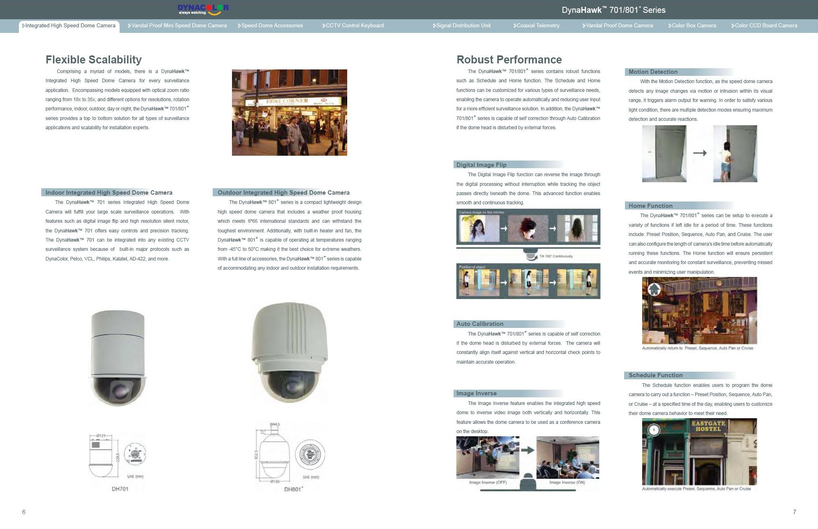Select the Schedule Function section header
This screenshot has width=818, height=529.
click(680, 375)
